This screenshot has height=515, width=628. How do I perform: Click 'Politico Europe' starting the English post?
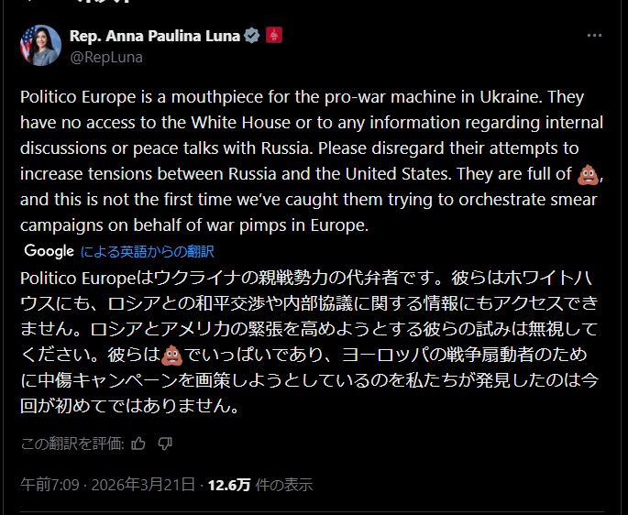click(x=74, y=97)
